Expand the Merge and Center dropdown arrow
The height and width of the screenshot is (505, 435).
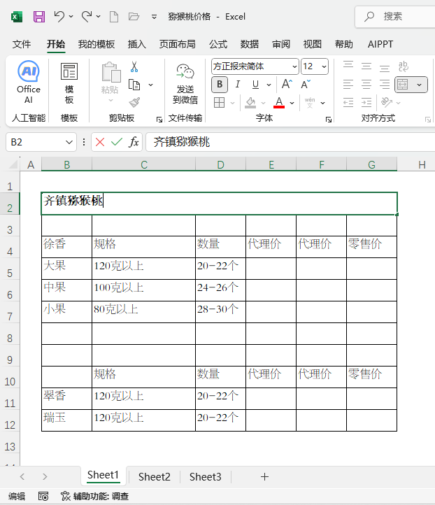(419, 85)
